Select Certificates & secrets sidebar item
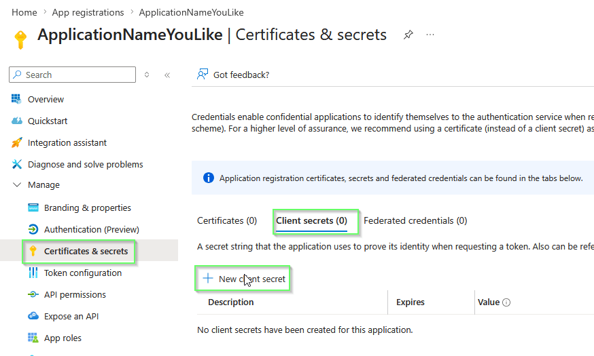The height and width of the screenshot is (356, 594). (86, 252)
